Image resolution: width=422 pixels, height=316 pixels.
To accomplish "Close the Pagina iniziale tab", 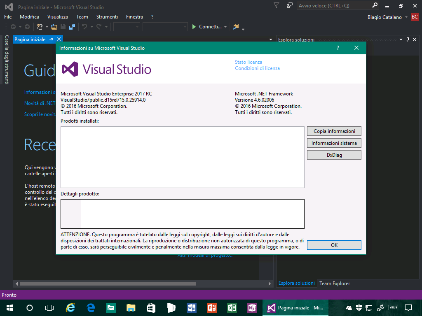I will pos(59,39).
